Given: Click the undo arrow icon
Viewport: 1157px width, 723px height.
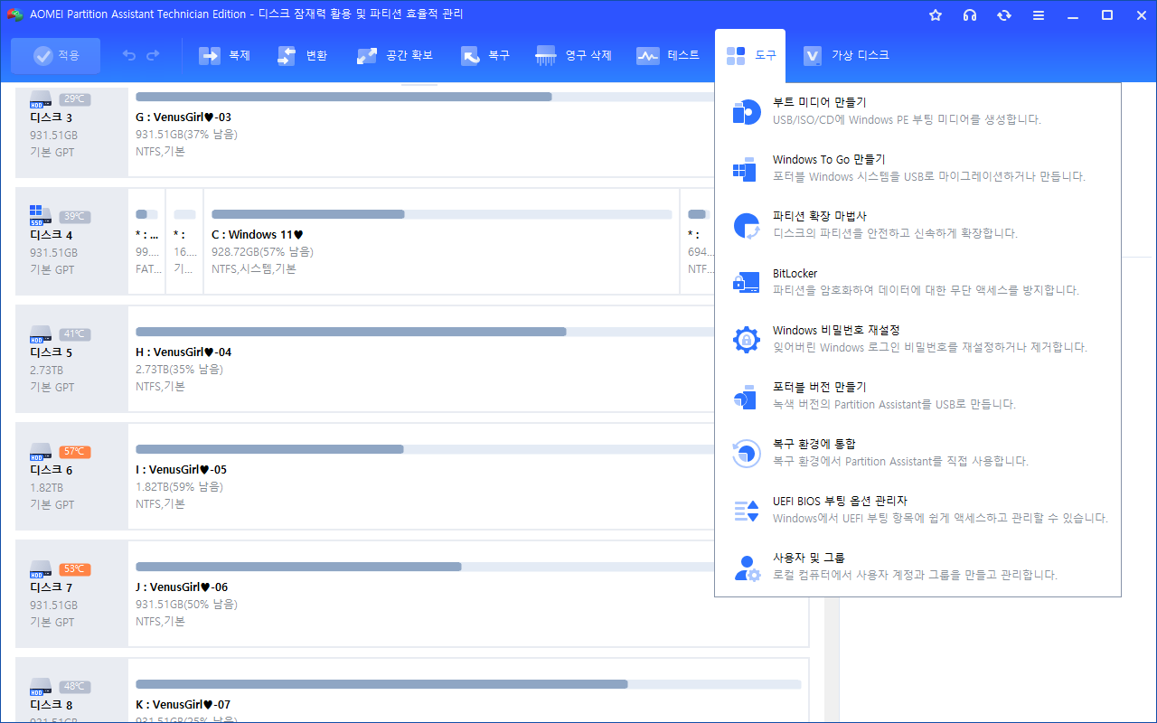Looking at the screenshot, I should 129,56.
